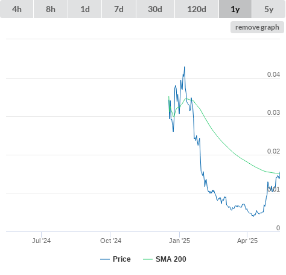Screen dimensions: 286x275
Task: Show the 7d price history
Action: click(119, 9)
